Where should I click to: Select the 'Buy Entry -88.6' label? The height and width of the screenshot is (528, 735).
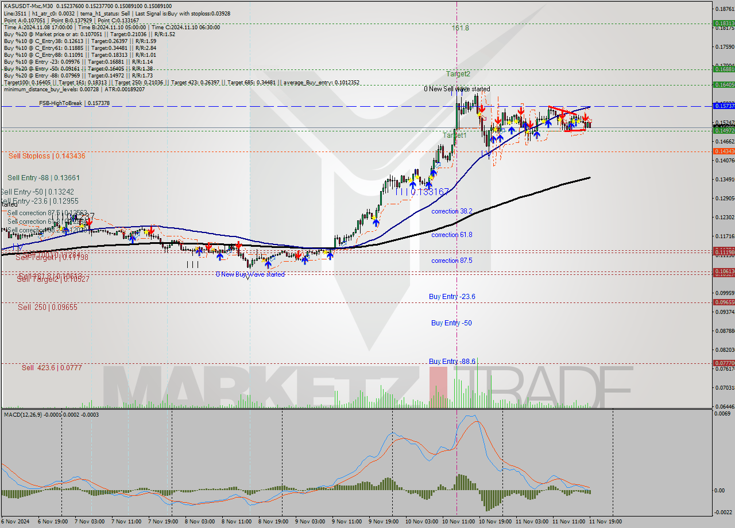[x=452, y=362]
